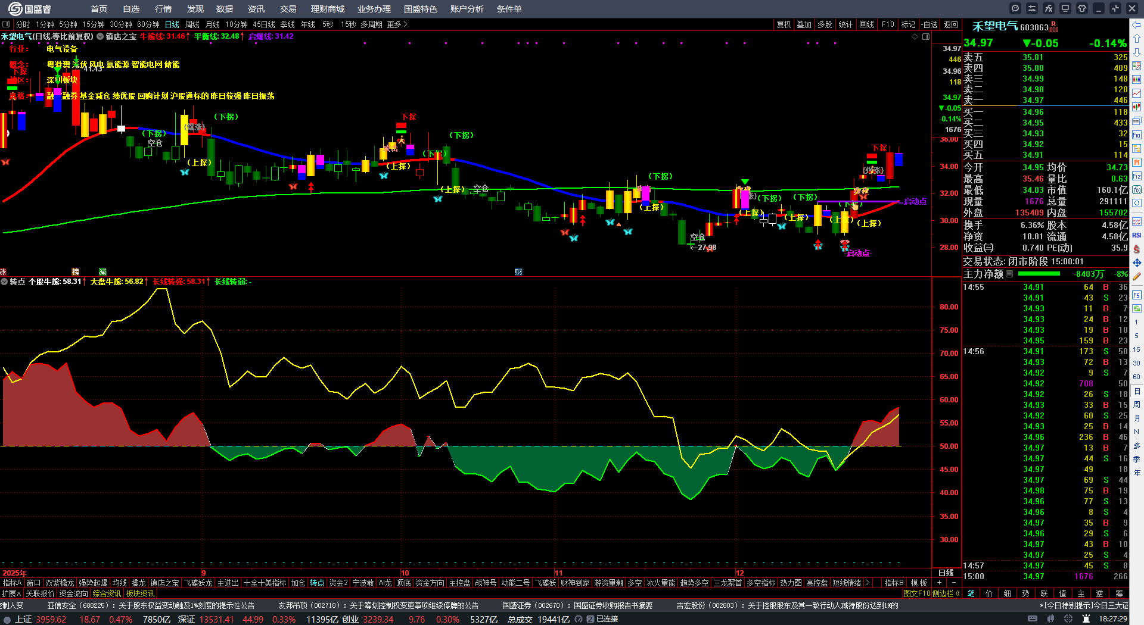Open the F10 company info sidebar icon
1144x625 pixels.
tap(1137, 135)
